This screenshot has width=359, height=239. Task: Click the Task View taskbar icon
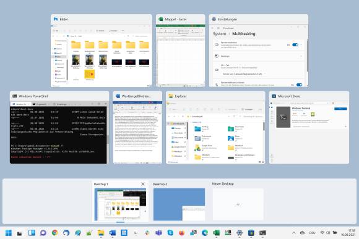tap(20, 233)
